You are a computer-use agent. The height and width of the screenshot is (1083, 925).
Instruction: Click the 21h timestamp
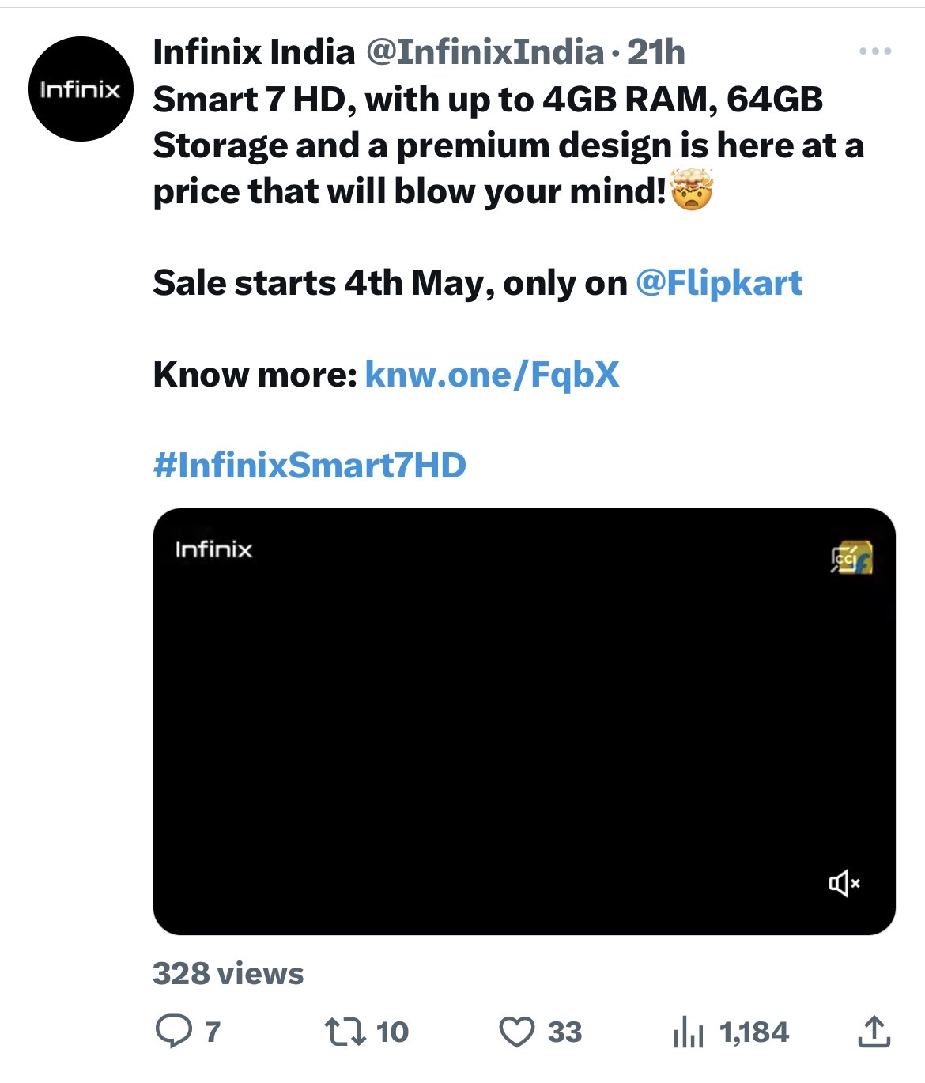pyautogui.click(x=655, y=52)
